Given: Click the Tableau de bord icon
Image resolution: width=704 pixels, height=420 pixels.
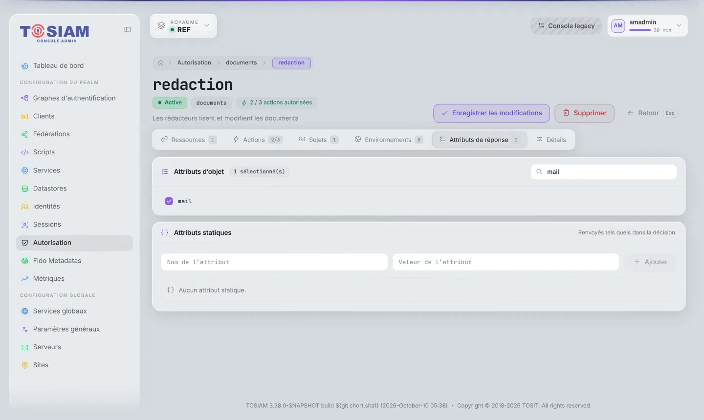Looking at the screenshot, I should pos(25,66).
